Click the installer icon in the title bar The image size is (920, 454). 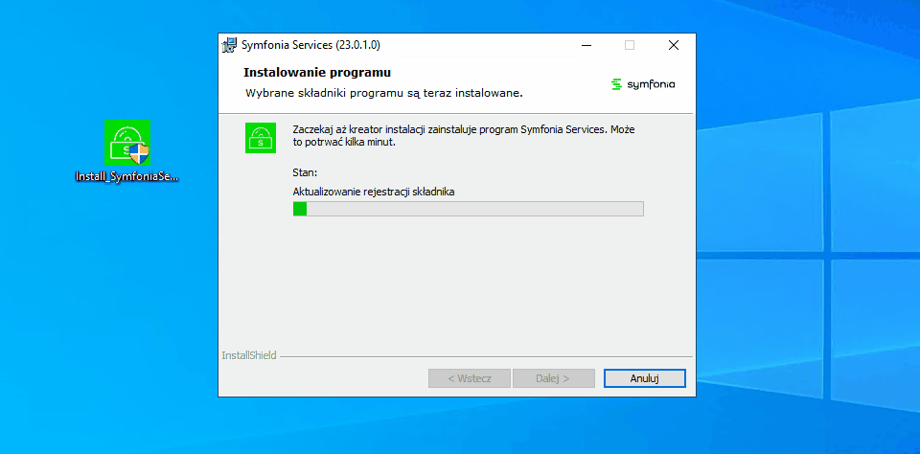click(229, 45)
